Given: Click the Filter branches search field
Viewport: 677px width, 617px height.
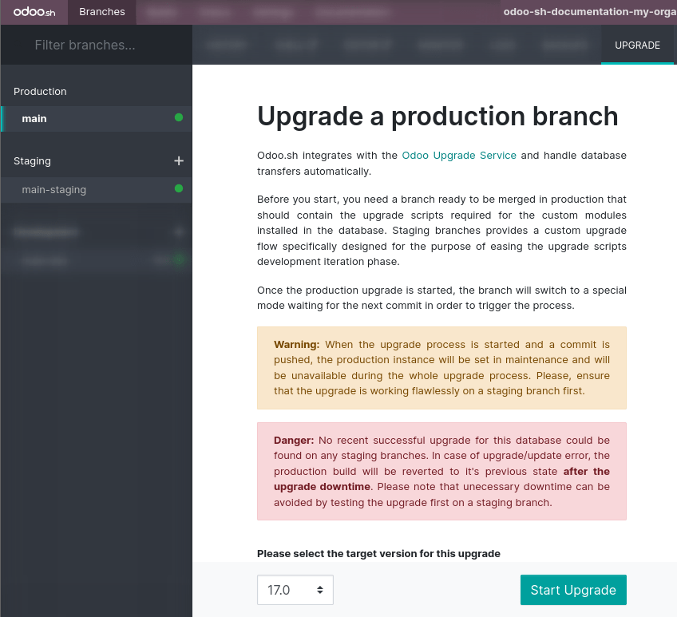Looking at the screenshot, I should click(x=96, y=45).
